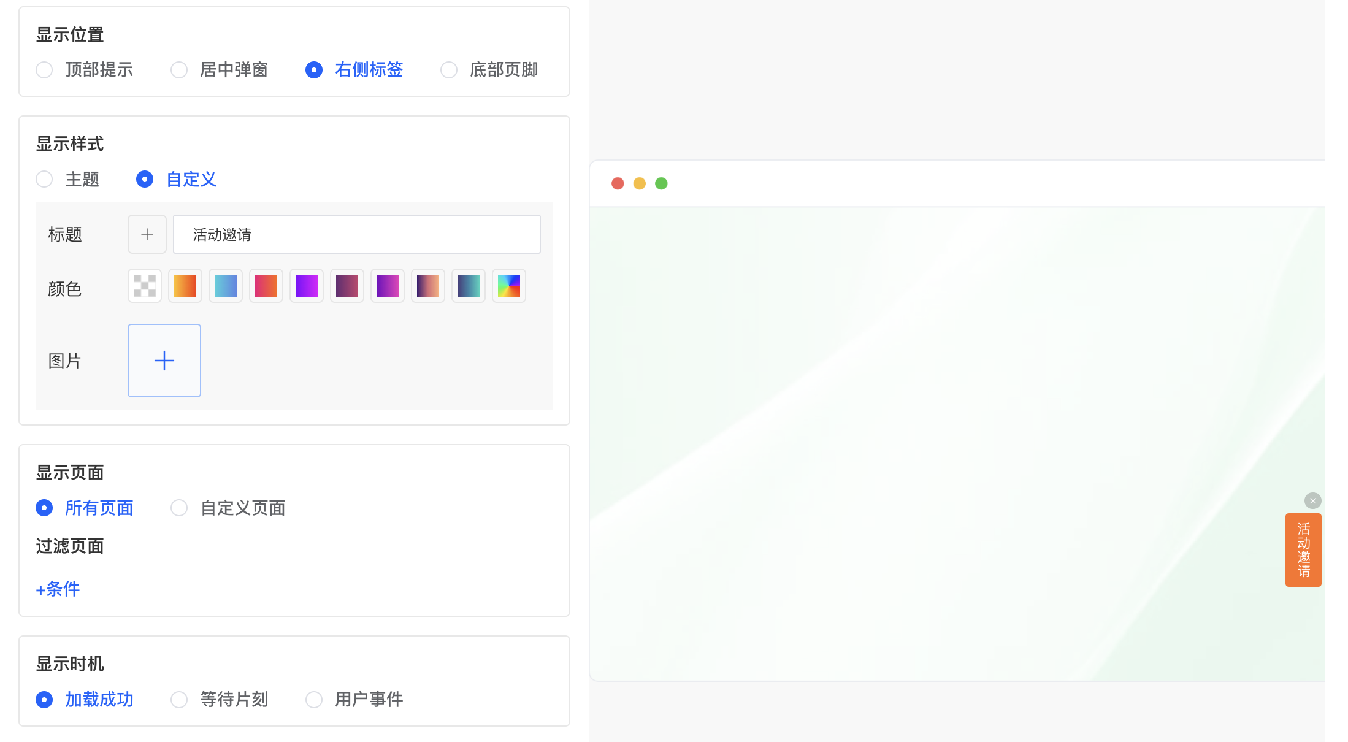Click the +条件 add filter link

[58, 589]
